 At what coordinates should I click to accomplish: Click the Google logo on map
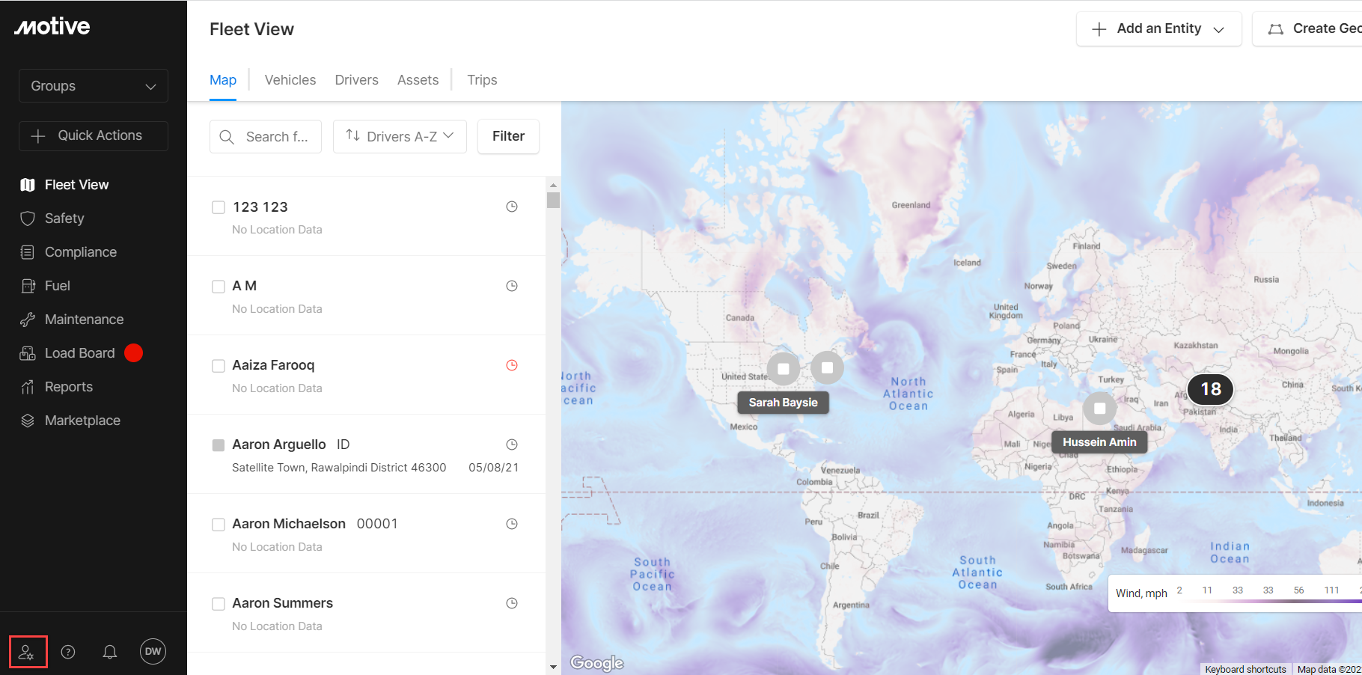[x=596, y=662]
